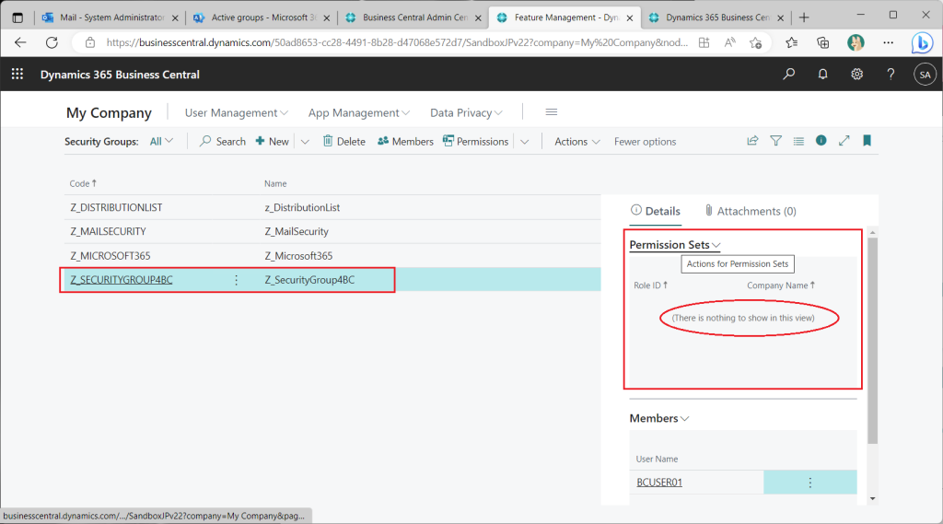The width and height of the screenshot is (943, 524).
Task: Switch to Active groups - Microsoft 365 tab
Action: point(261,17)
